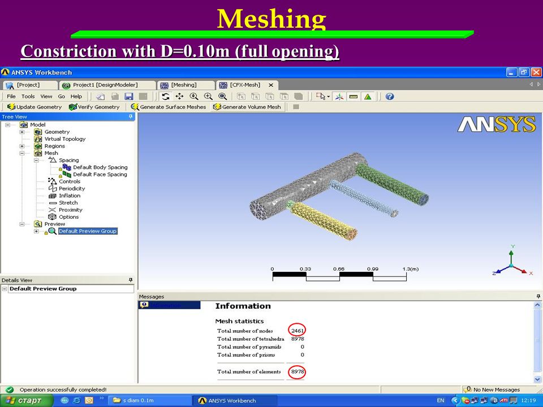Image resolution: width=543 pixels, height=407 pixels.
Task: Click the Options icon in tree
Action: (x=52, y=217)
